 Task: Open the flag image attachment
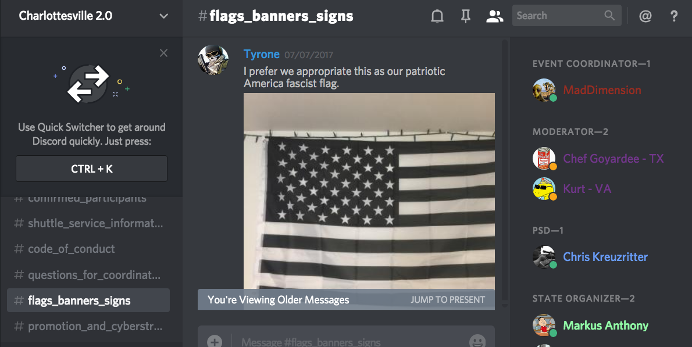pyautogui.click(x=369, y=191)
